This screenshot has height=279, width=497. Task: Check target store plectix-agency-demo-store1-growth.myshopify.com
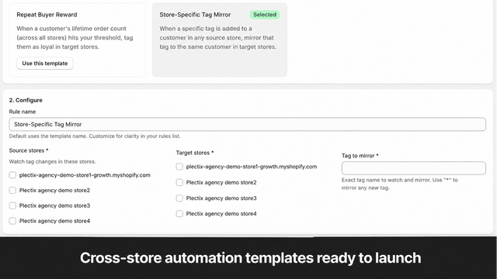click(x=179, y=167)
